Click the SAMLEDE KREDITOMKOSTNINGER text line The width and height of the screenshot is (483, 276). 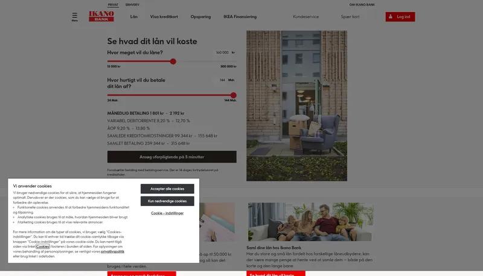tap(162, 136)
